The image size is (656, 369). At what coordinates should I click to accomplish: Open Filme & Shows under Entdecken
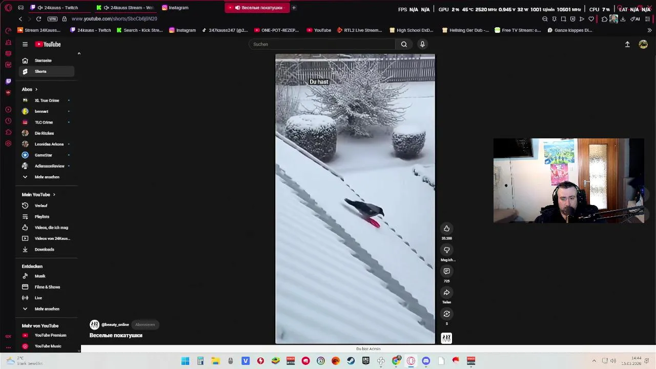point(47,287)
